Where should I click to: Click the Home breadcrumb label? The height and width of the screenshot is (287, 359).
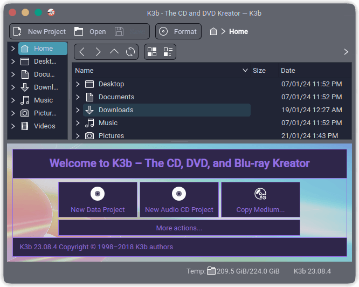(239, 31)
